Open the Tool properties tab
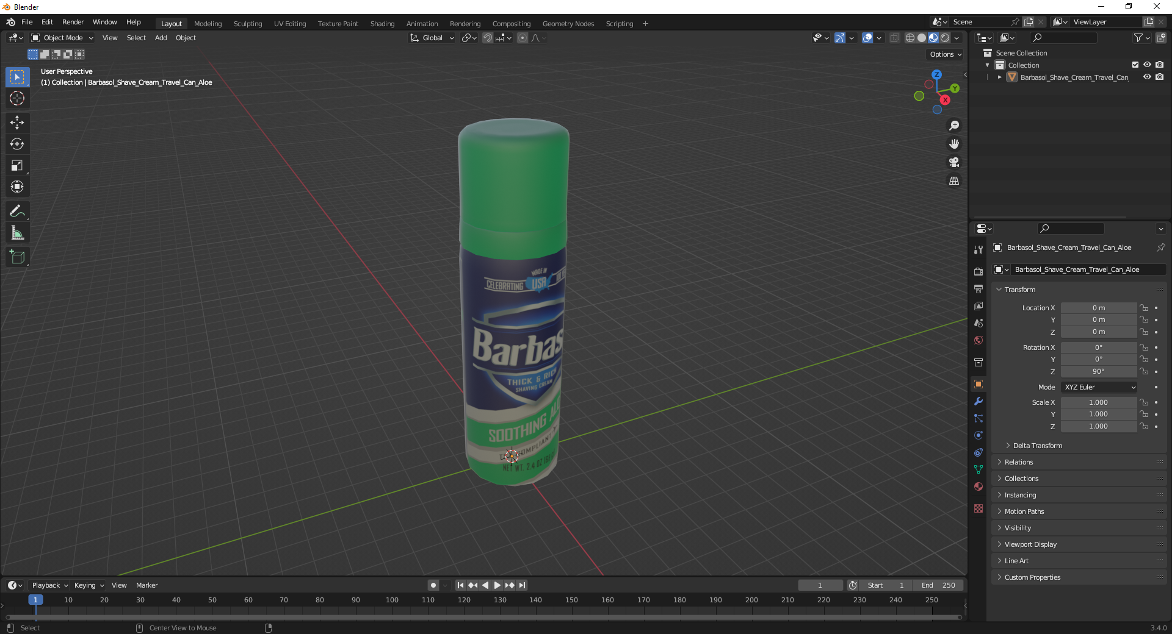The image size is (1172, 634). (978, 250)
